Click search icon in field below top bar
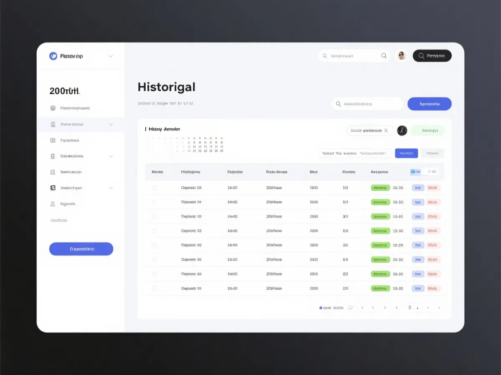The height and width of the screenshot is (375, 501). coord(339,104)
